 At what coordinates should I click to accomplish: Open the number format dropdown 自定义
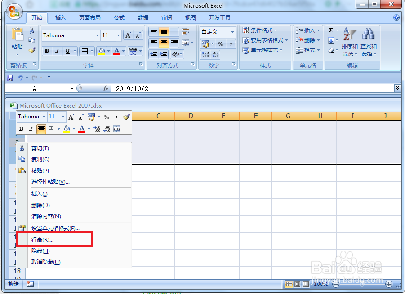pyautogui.click(x=232, y=32)
